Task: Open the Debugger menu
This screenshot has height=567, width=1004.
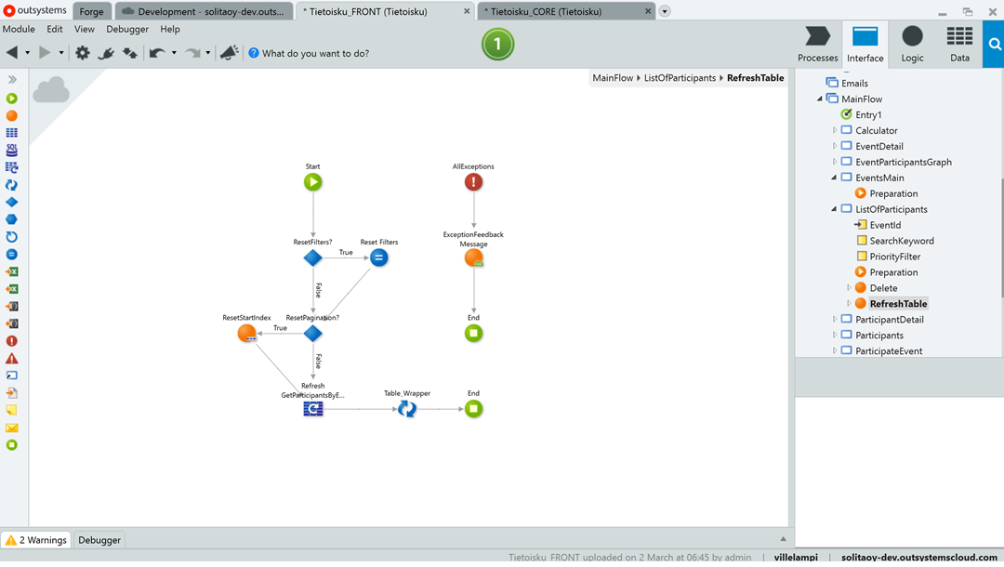Action: click(127, 29)
